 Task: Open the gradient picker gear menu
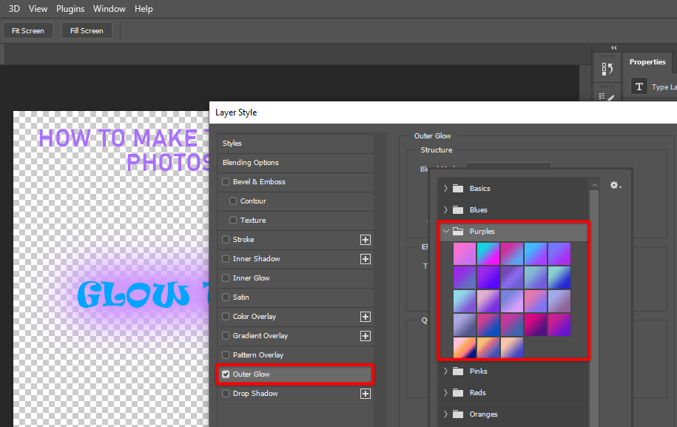click(615, 185)
